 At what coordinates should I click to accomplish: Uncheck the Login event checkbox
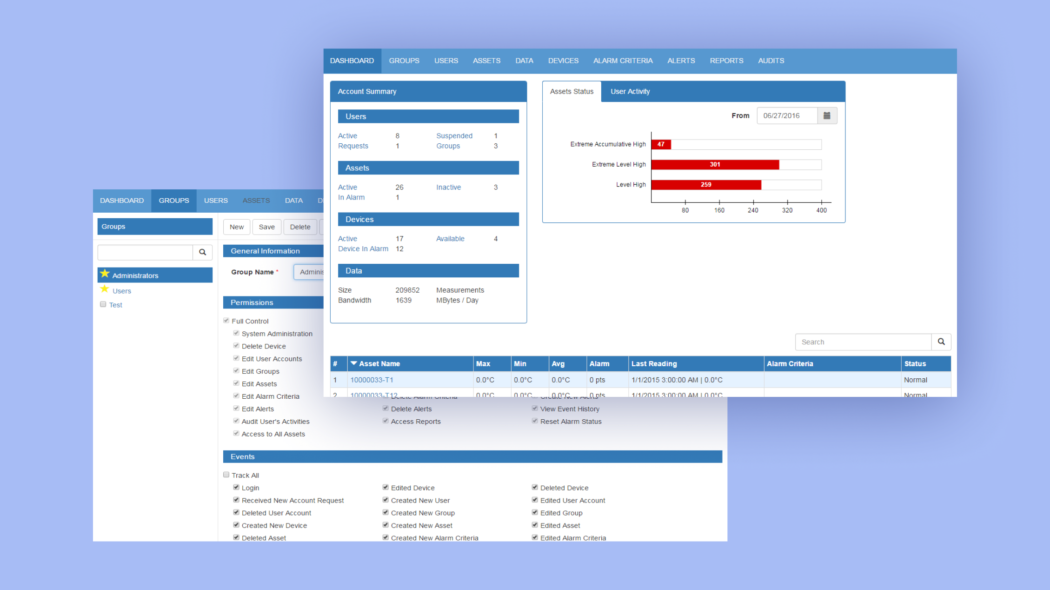[x=236, y=487]
